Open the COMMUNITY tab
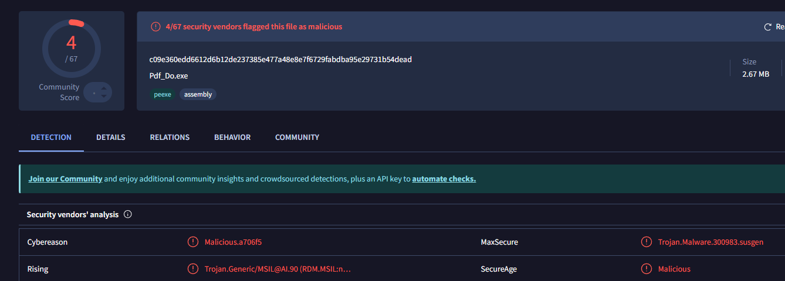This screenshot has width=785, height=281. click(x=297, y=138)
